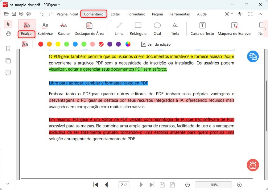268x190 pixels.
Task: Enable the hand pan tool
Action: click(9, 34)
